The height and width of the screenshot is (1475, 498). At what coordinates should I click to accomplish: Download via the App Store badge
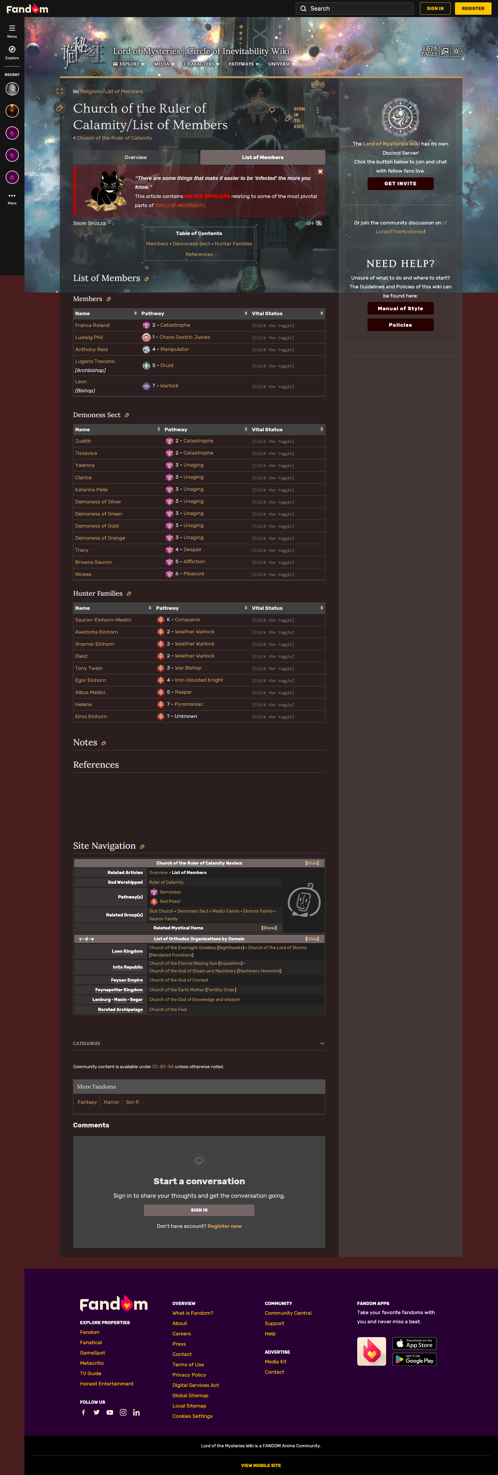(414, 1343)
